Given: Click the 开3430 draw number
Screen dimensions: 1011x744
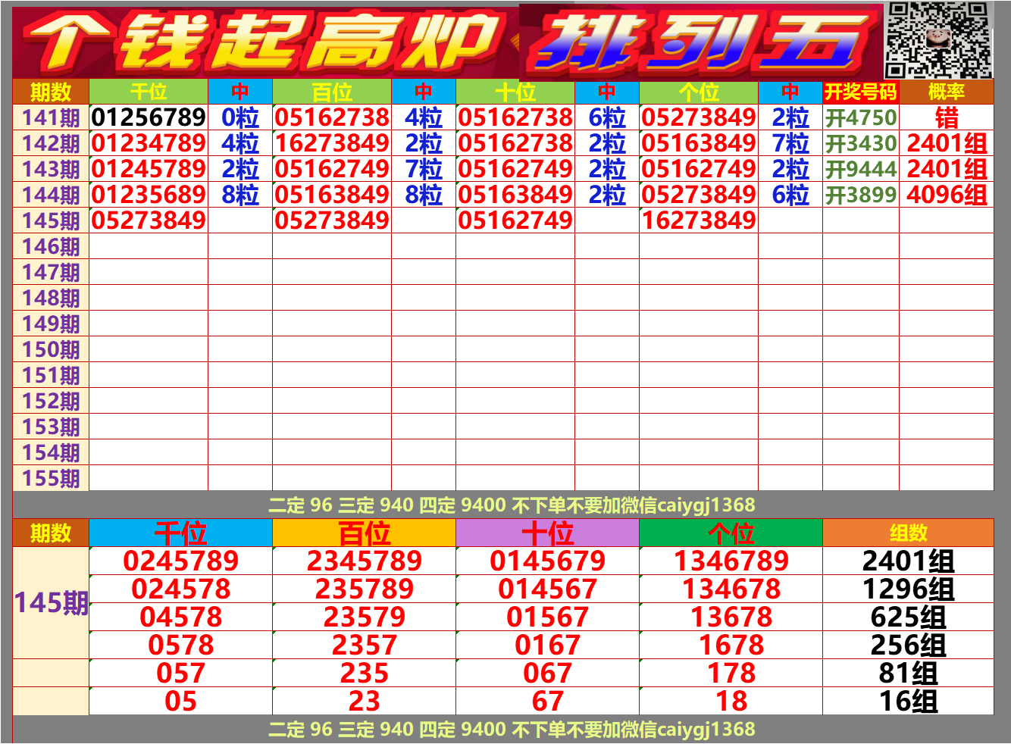Looking at the screenshot, I should click(861, 143).
